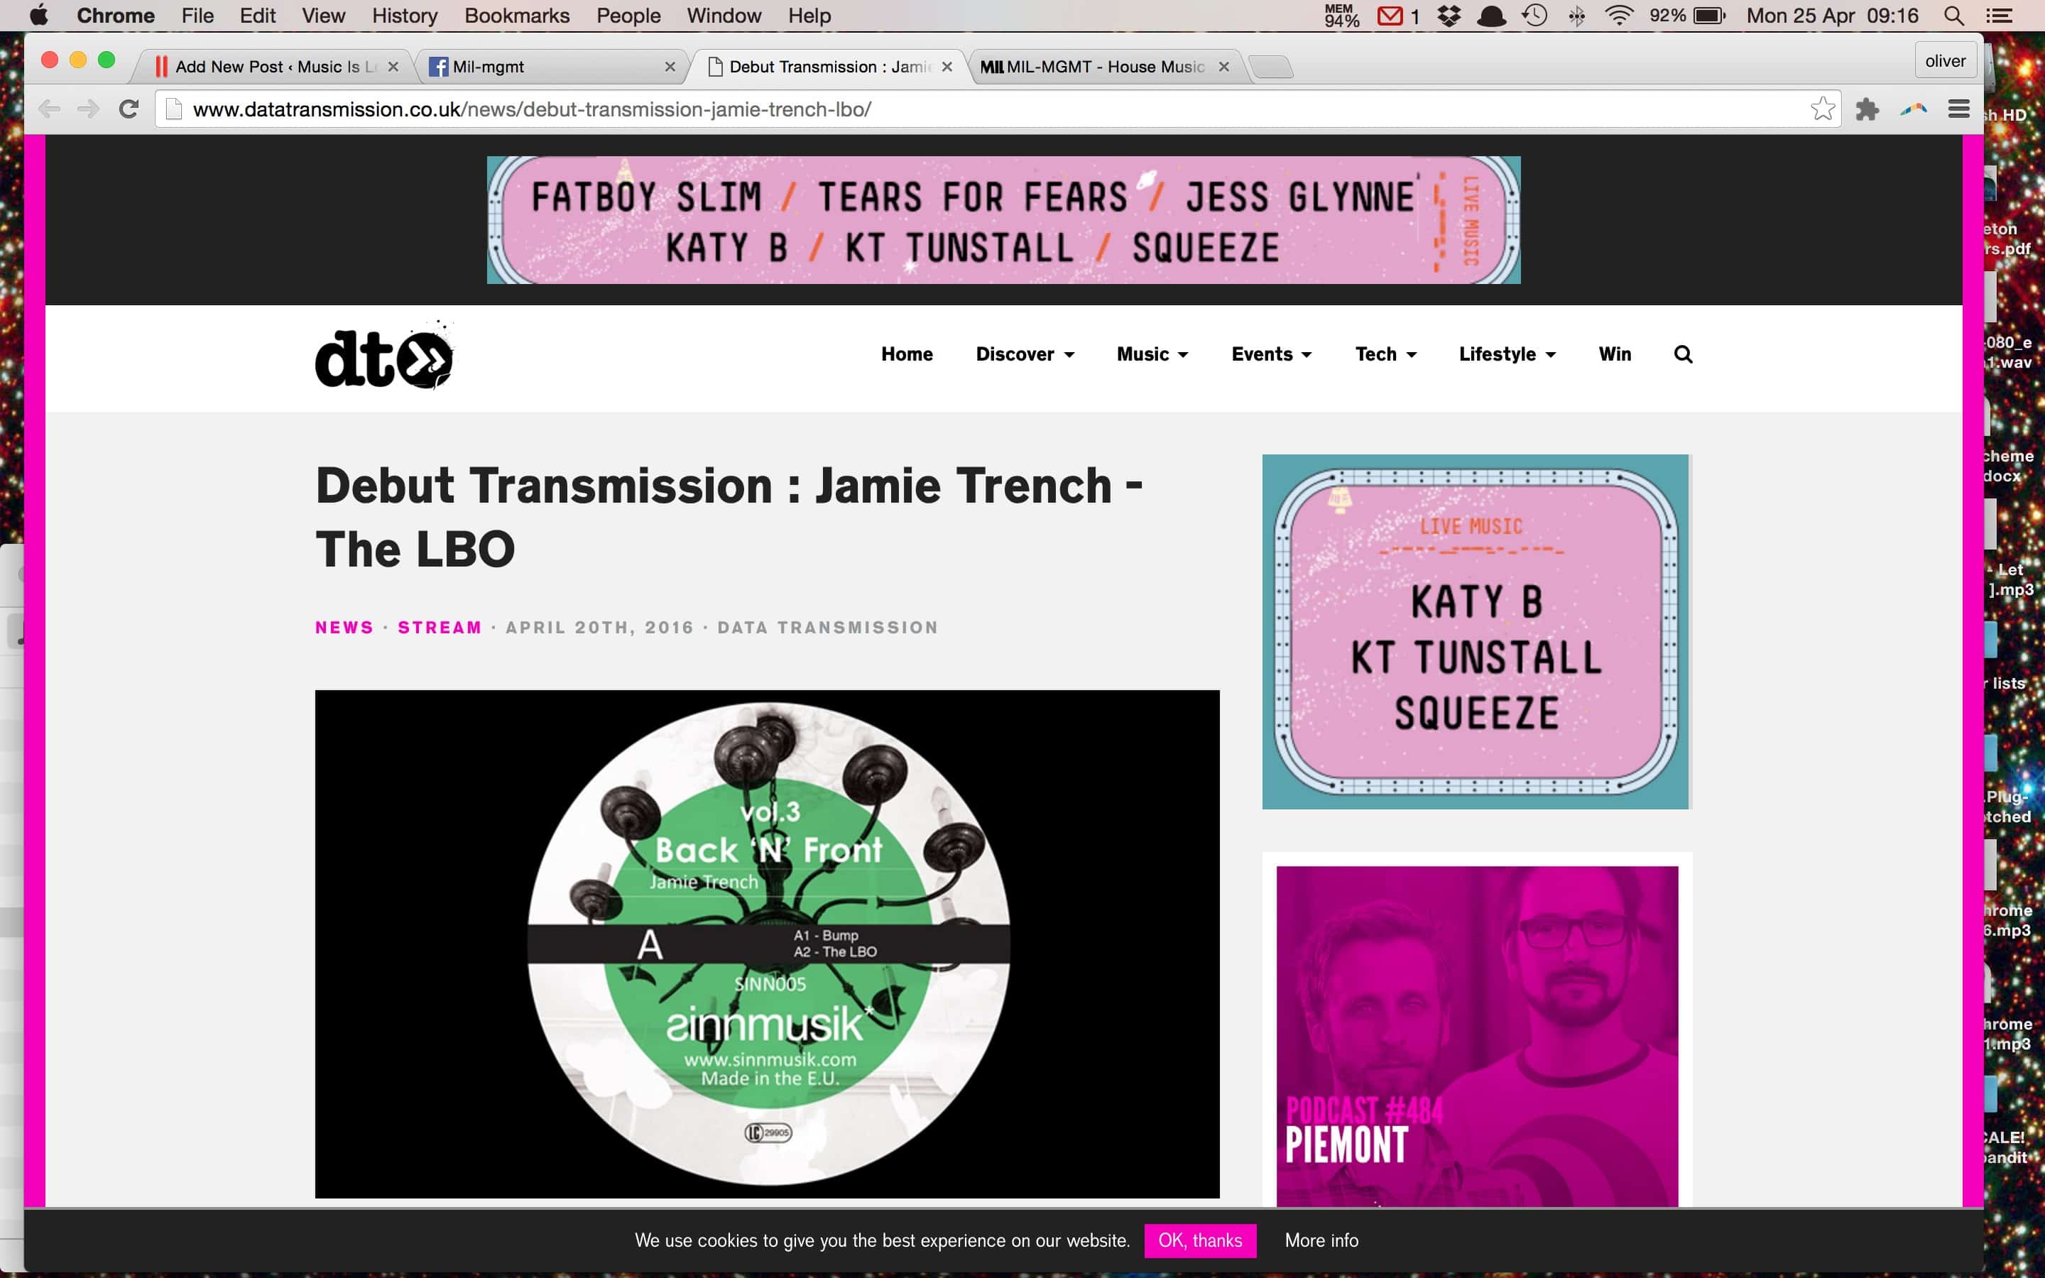Viewport: 2045px width, 1278px height.
Task: Expand the Discover dropdown menu
Action: tap(1025, 354)
